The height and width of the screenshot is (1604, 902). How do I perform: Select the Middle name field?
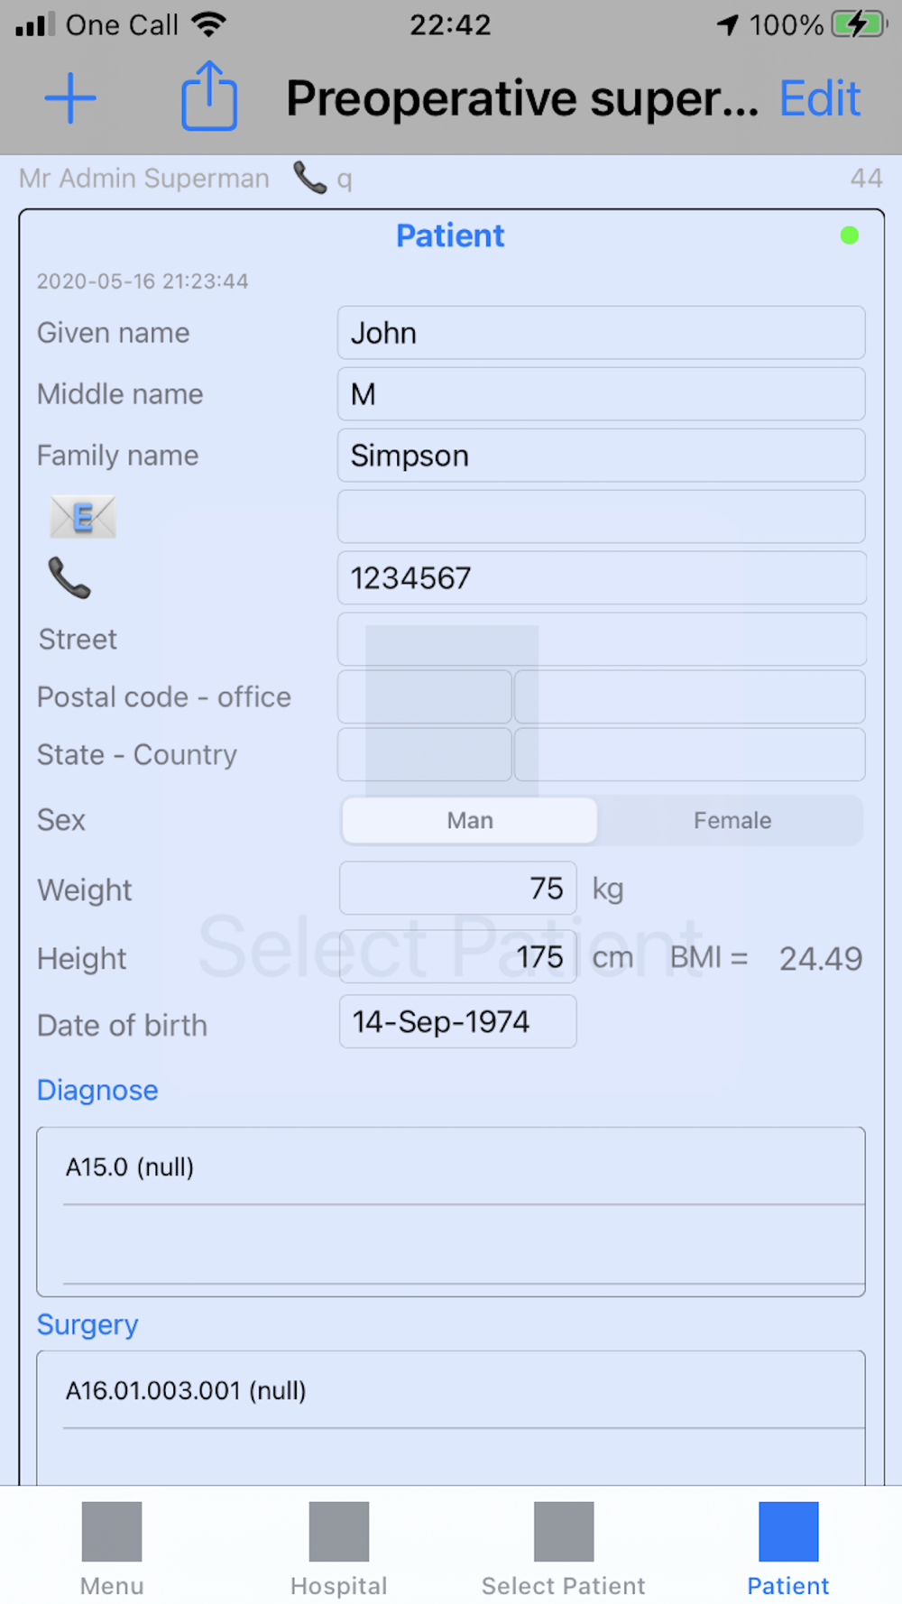pos(601,394)
